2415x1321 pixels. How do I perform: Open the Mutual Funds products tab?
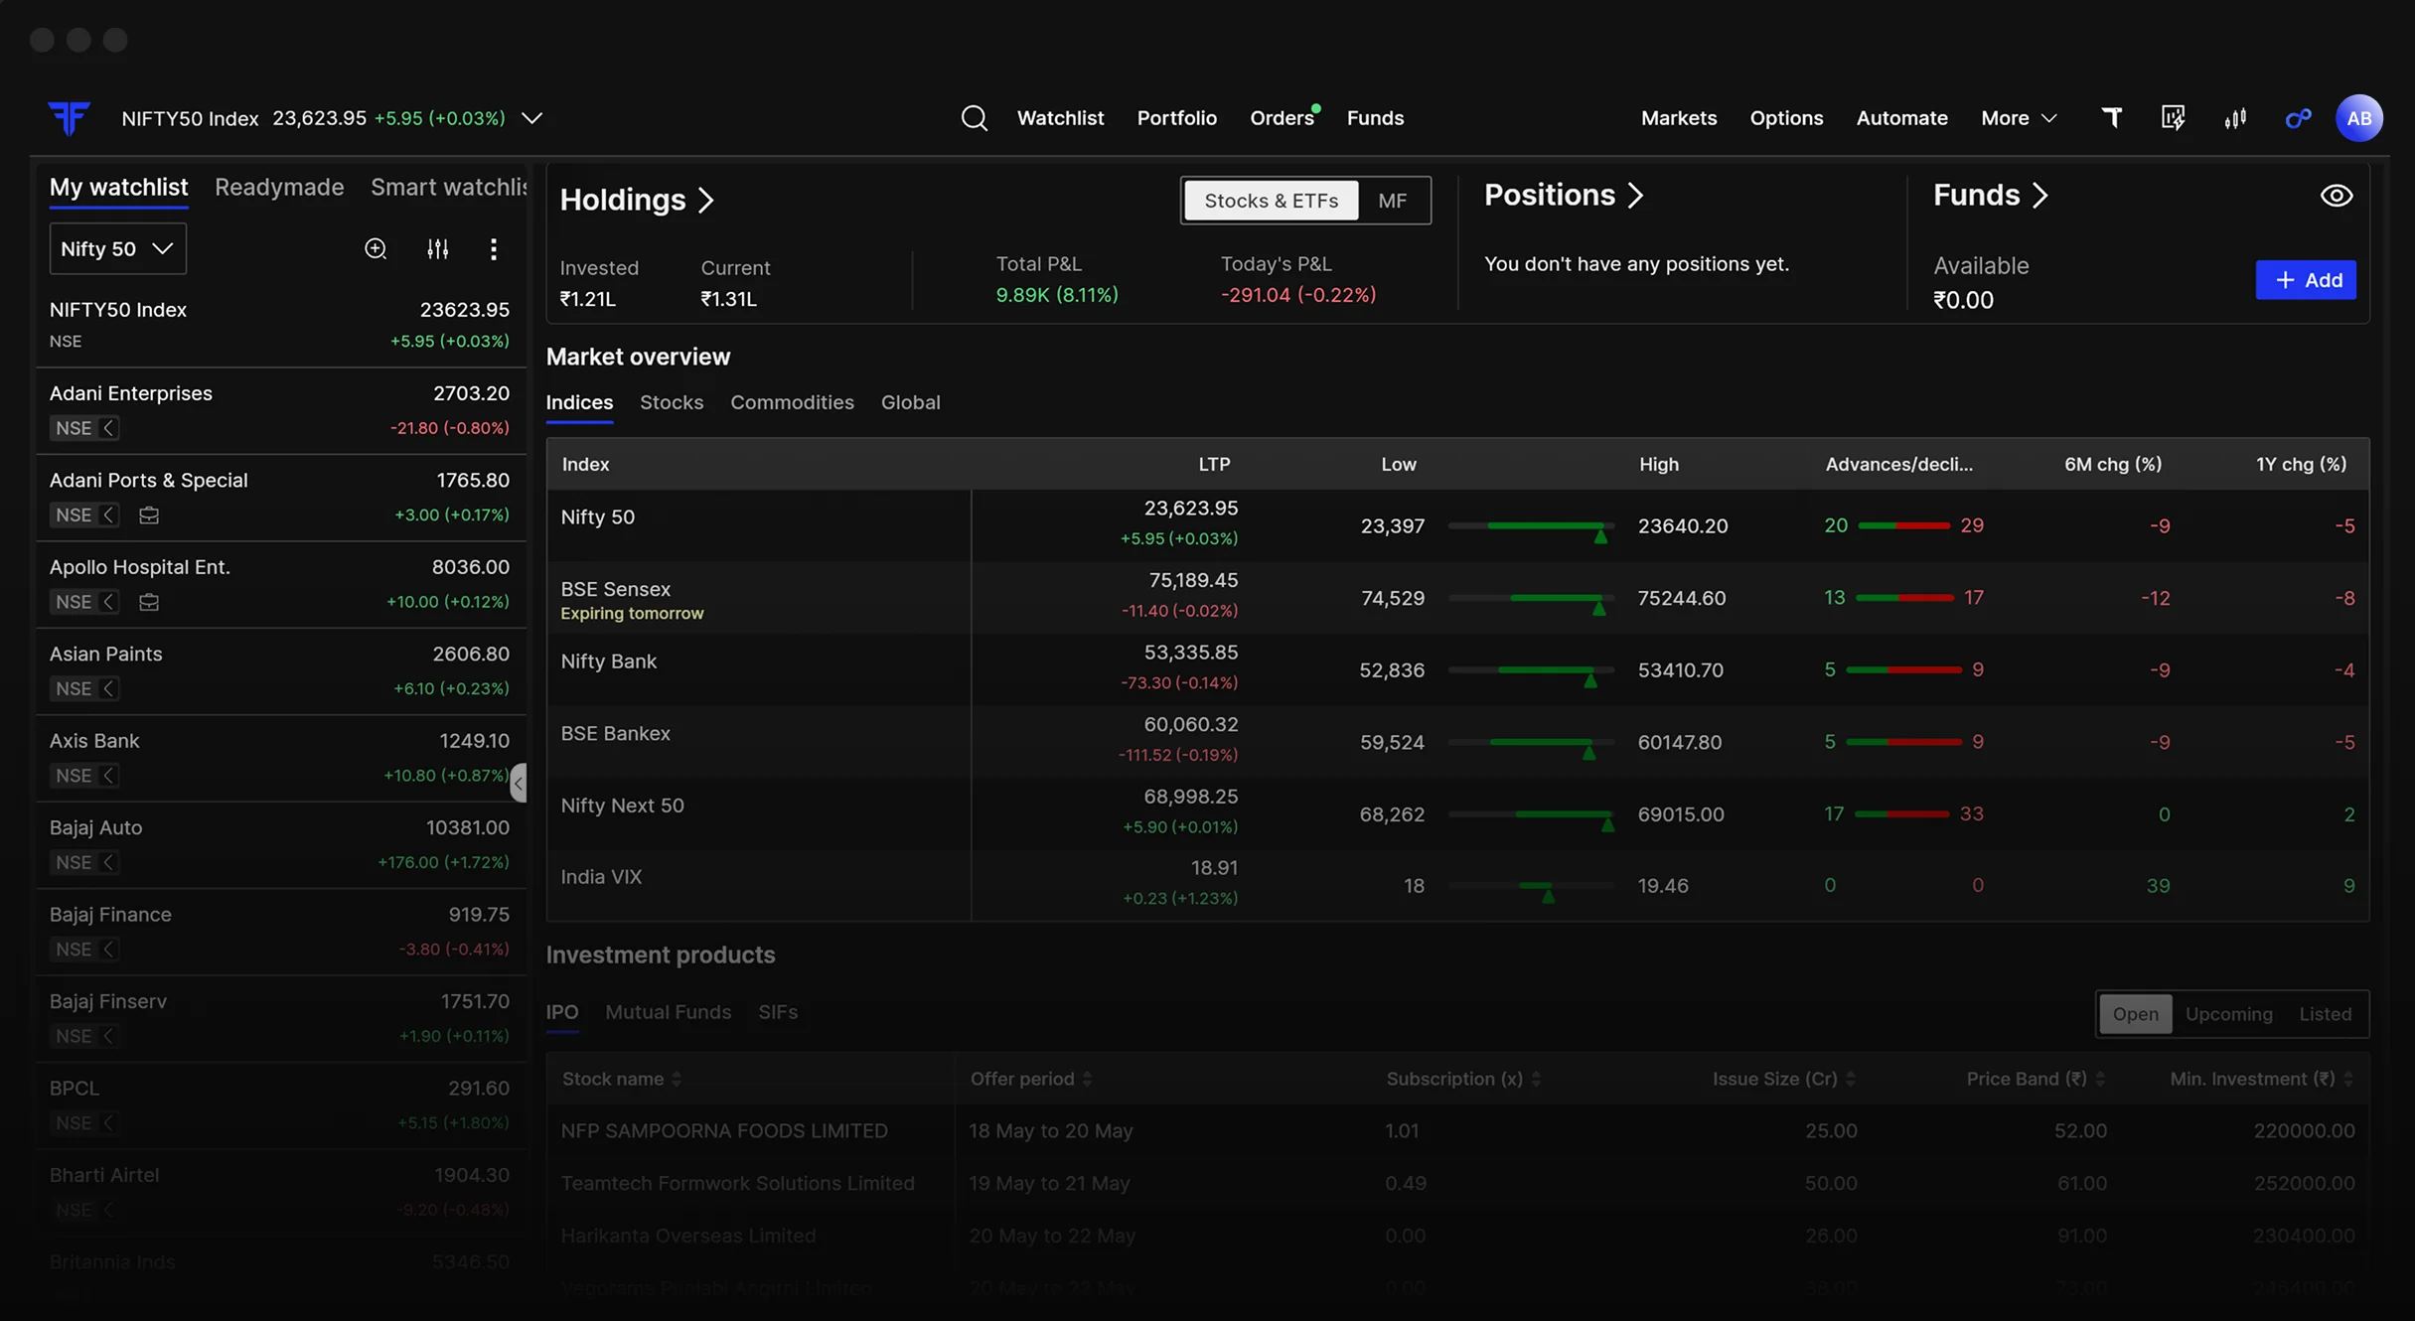[x=668, y=1012]
